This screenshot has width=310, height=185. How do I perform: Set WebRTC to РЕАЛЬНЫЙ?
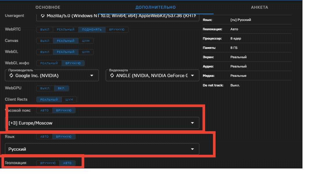click(66, 29)
